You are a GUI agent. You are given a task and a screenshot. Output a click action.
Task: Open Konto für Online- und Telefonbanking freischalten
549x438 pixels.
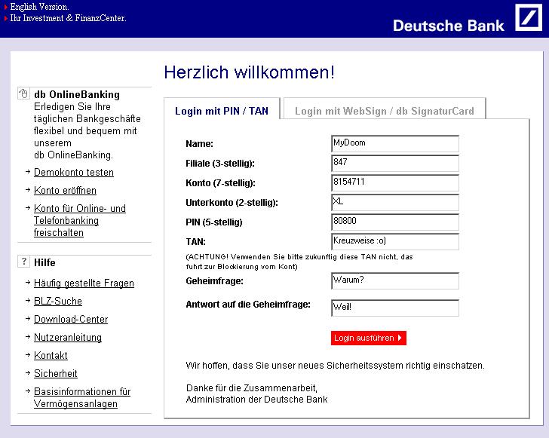(x=79, y=221)
